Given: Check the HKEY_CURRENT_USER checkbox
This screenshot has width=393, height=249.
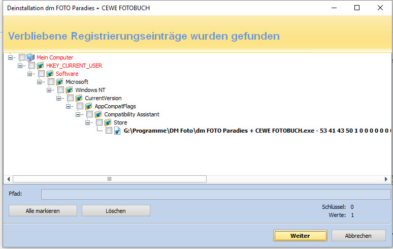Looking at the screenshot, I should tap(31, 66).
